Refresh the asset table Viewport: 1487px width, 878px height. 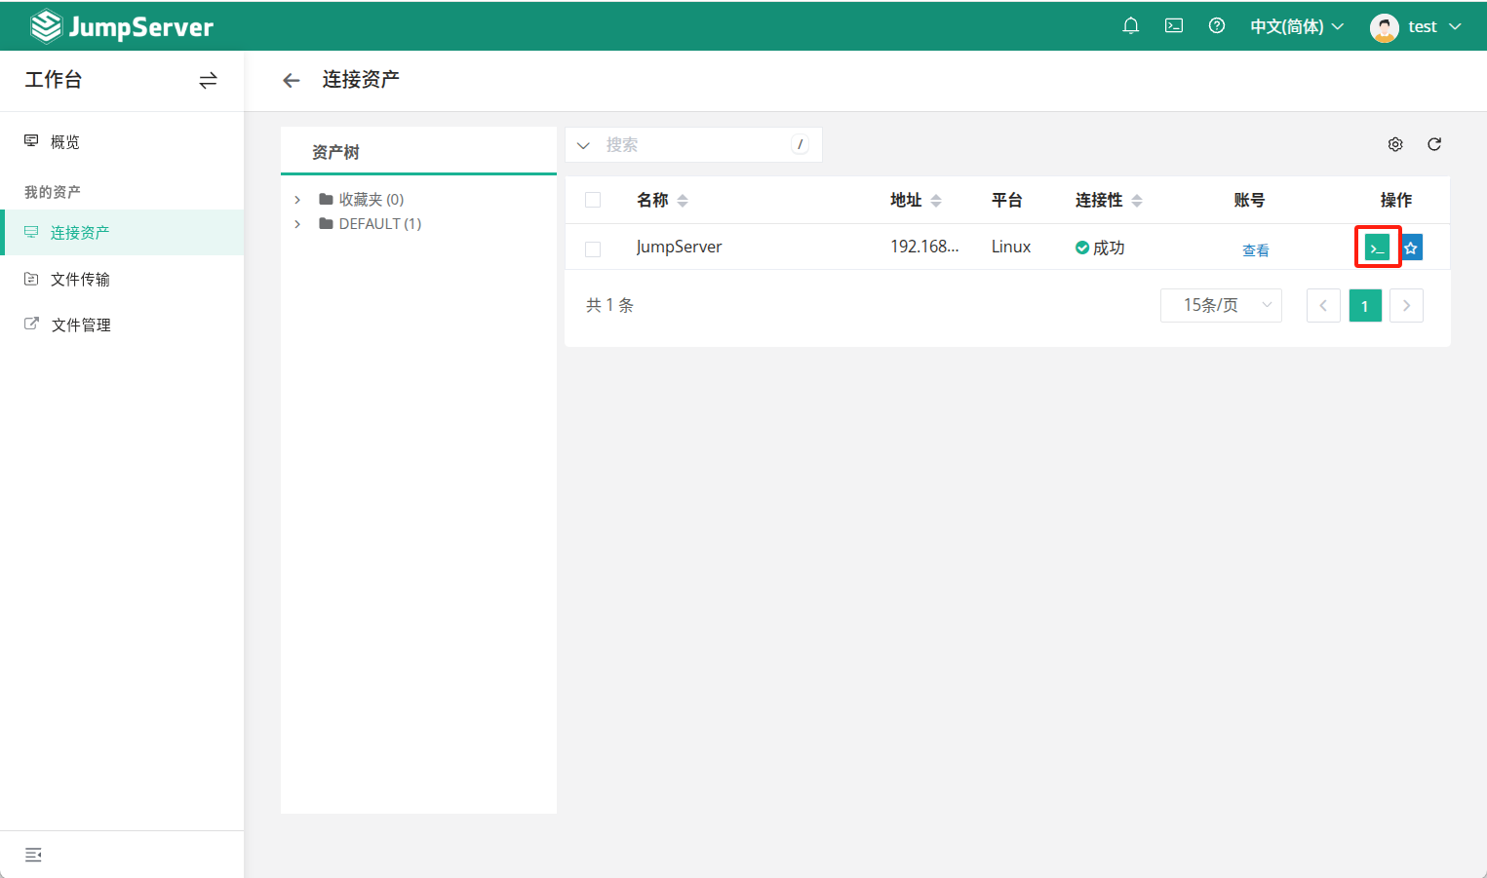coord(1434,144)
